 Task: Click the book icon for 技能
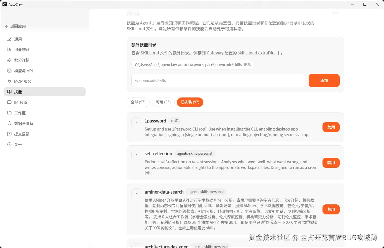pos(9,92)
